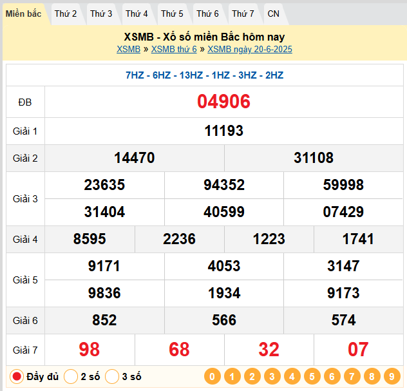Choose the 2 số radio option
This screenshot has width=407, height=391.
71,376
